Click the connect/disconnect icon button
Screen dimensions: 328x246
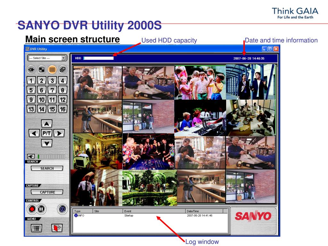click(x=31, y=70)
